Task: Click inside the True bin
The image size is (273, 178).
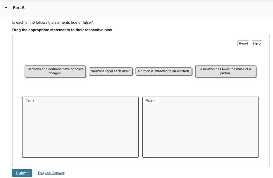Action: click(80, 127)
